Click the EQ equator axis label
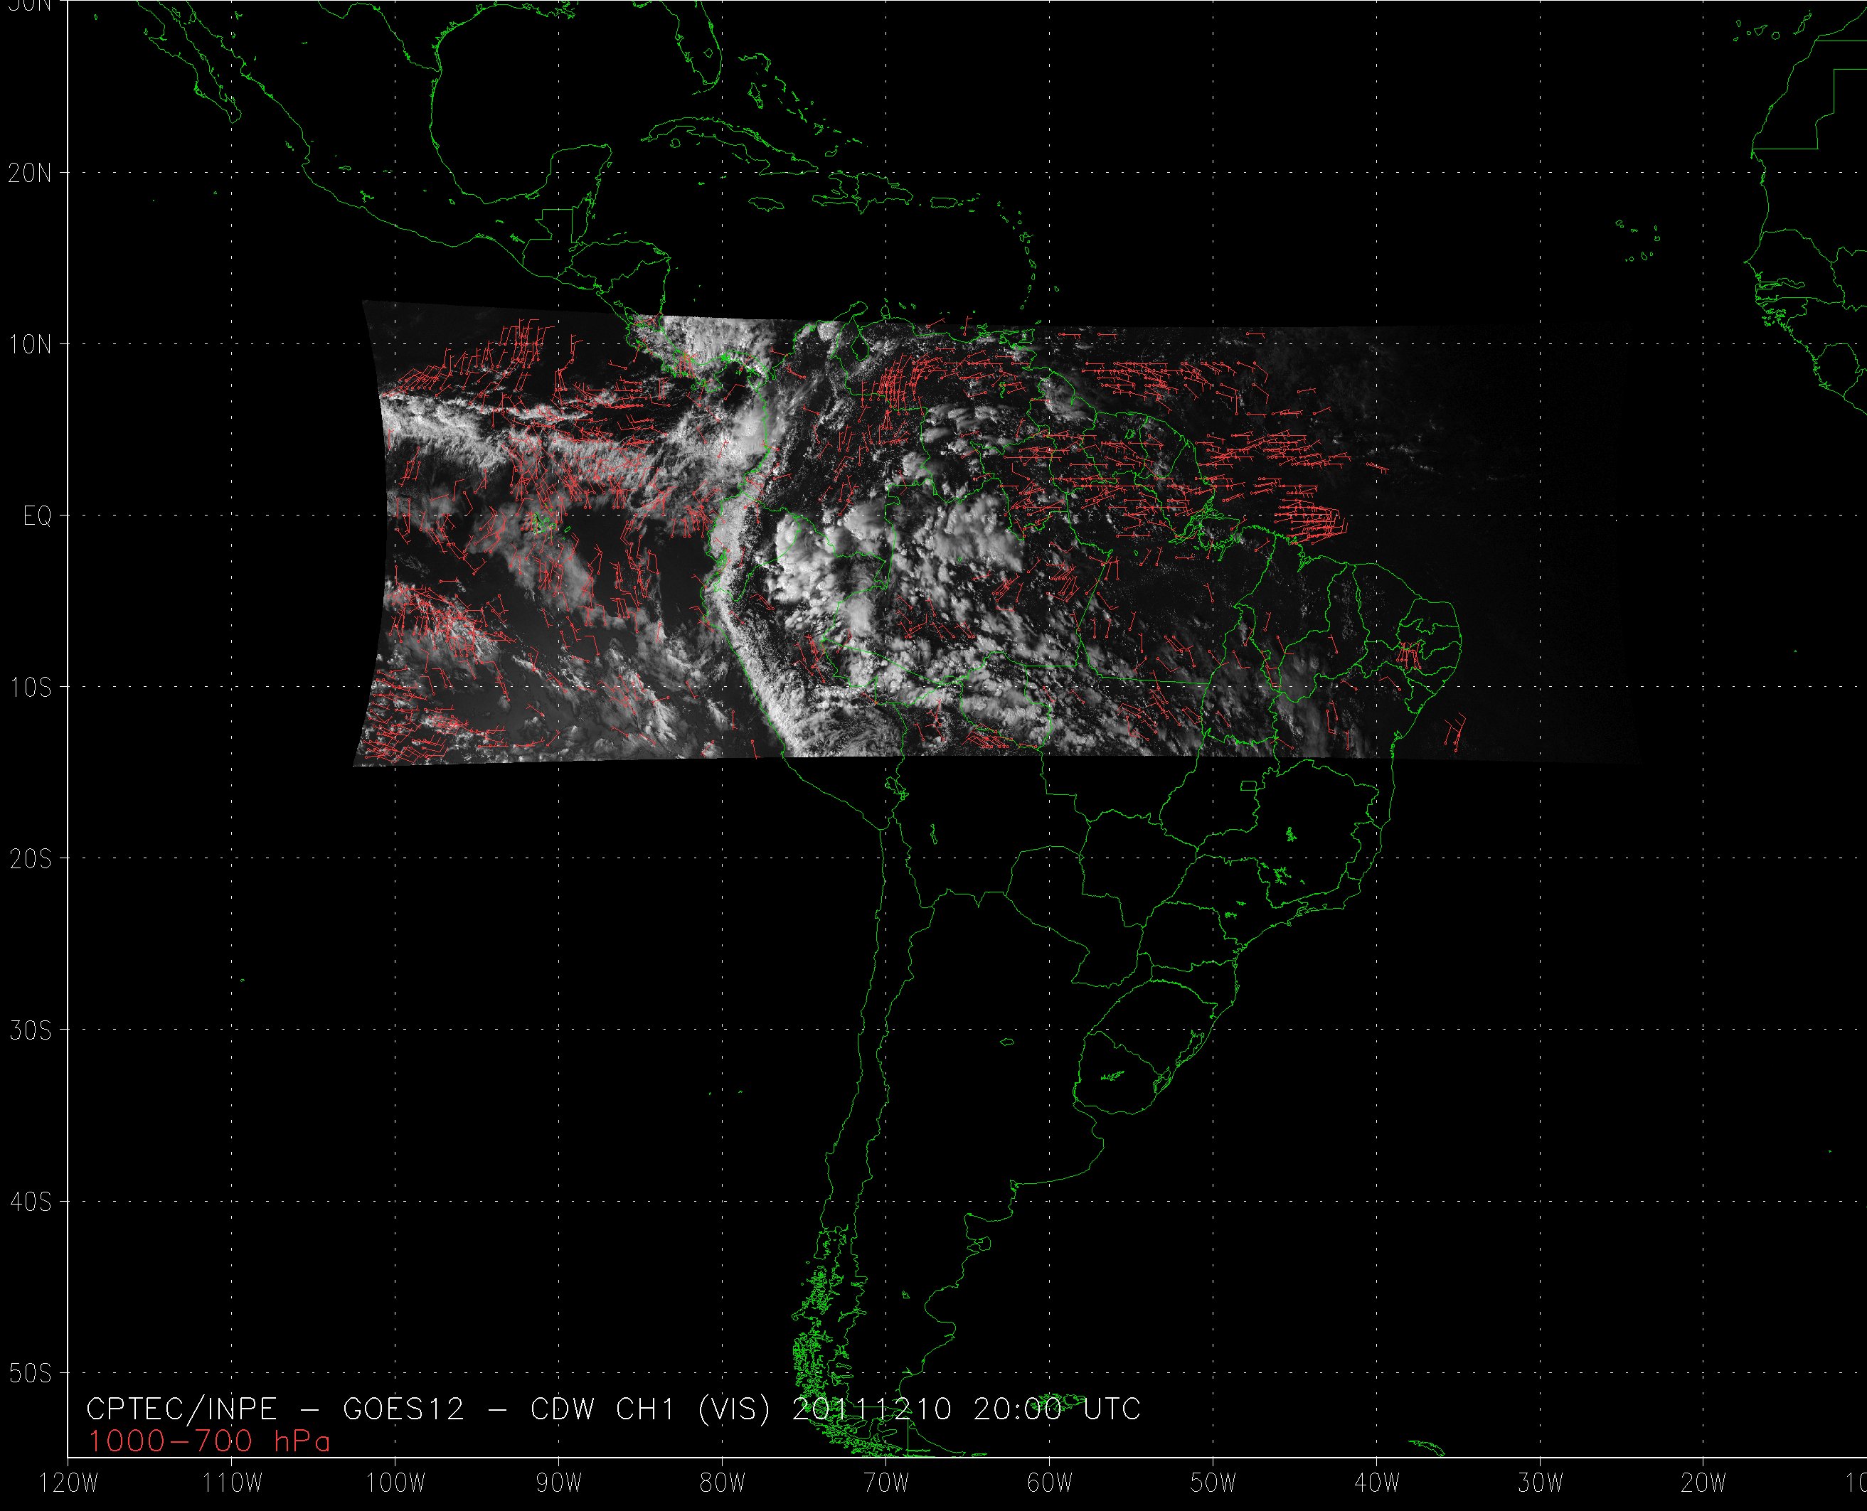1867x1511 pixels. (x=36, y=517)
